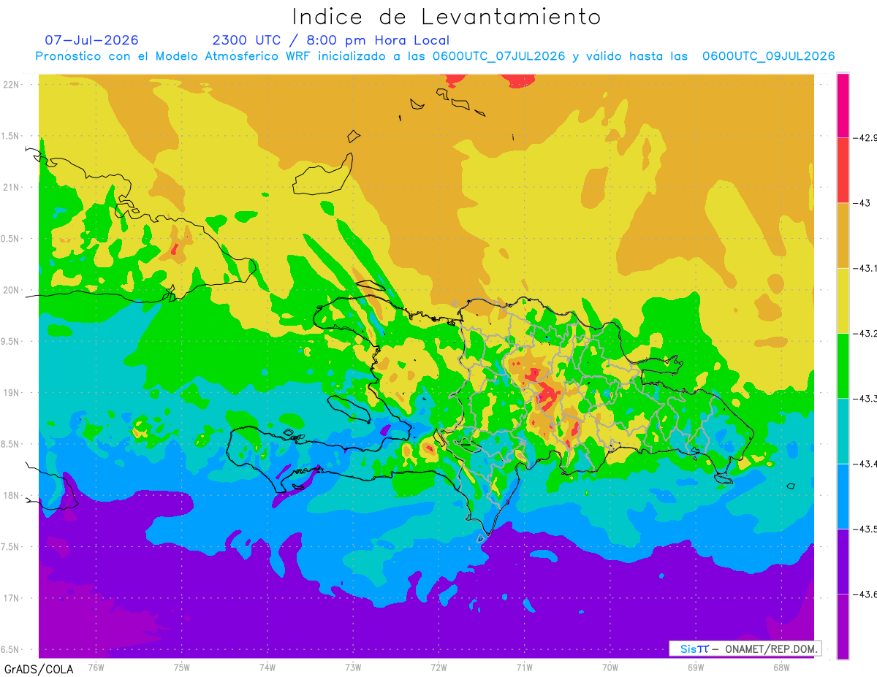This screenshot has height=677, width=877.
Task: Click the "ONAMET/REP.DOM." credit box
Action: (744, 649)
